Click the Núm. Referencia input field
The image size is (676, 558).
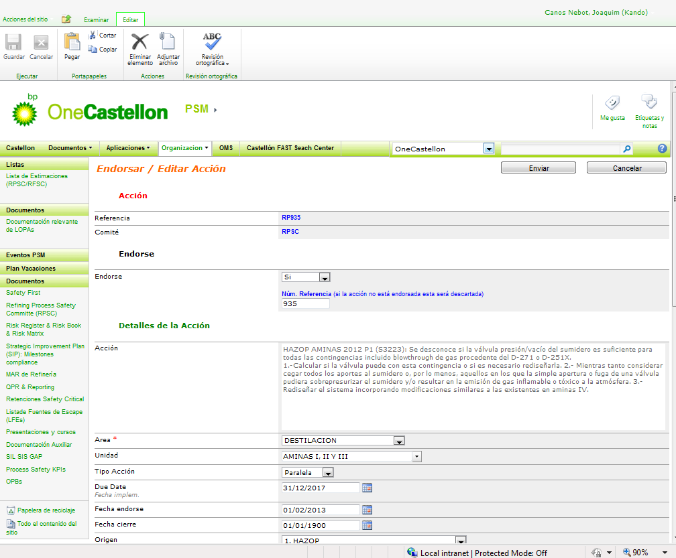(x=305, y=304)
